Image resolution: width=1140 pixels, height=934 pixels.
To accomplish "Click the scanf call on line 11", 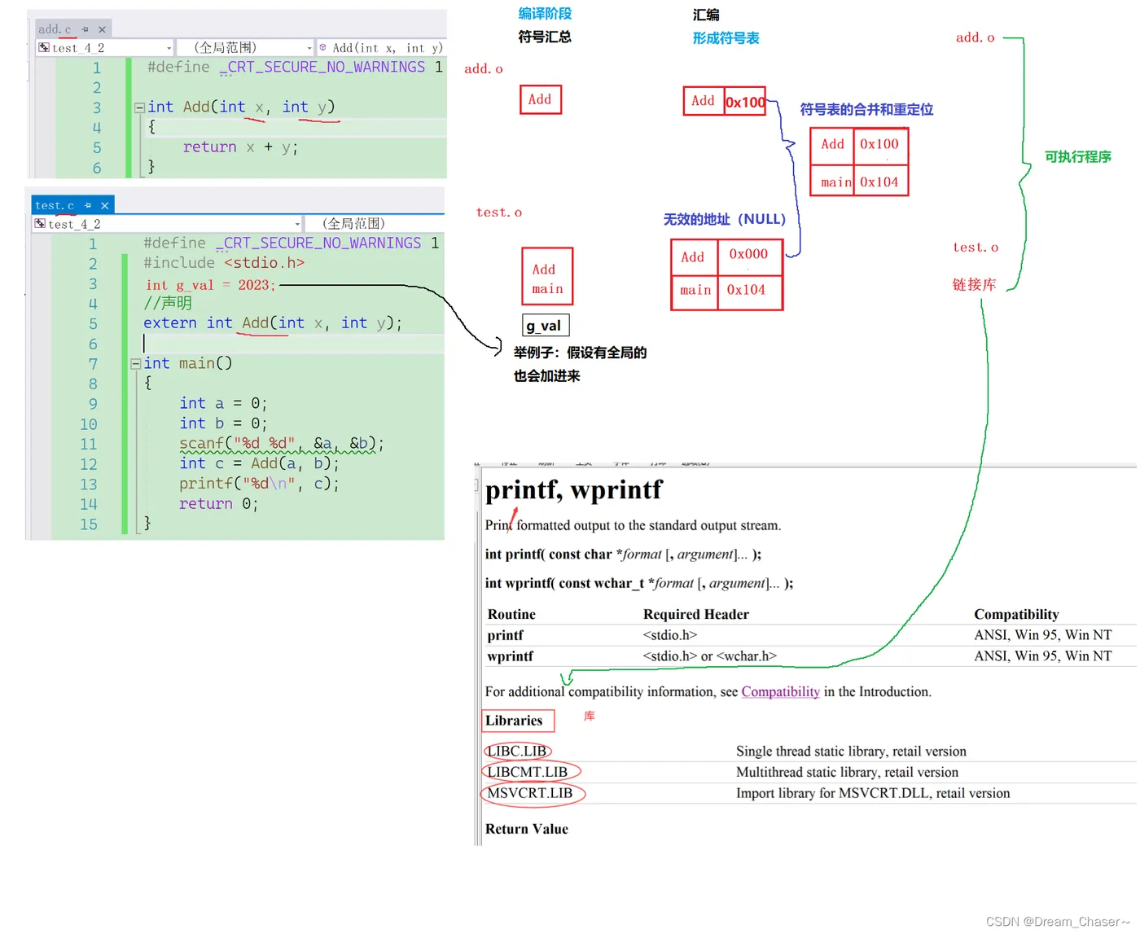I will tap(281, 444).
